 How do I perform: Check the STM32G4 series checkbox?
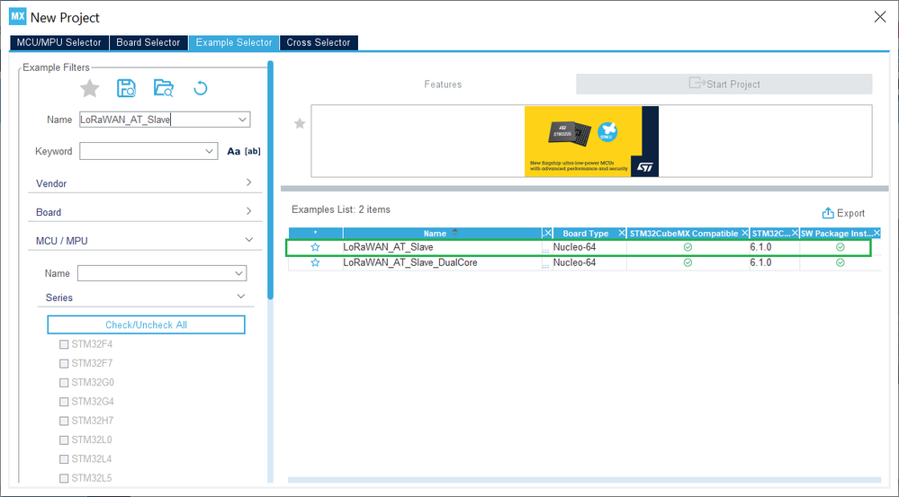tap(64, 402)
